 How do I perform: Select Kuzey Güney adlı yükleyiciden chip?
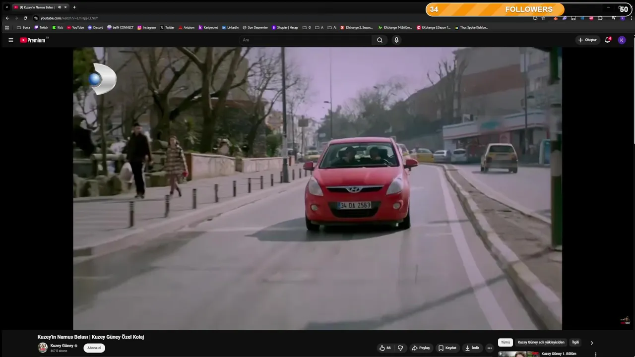541,343
